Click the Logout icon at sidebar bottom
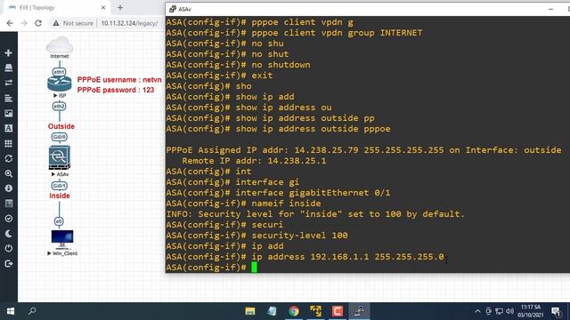Viewport: 570px width, 320px height. [8, 264]
